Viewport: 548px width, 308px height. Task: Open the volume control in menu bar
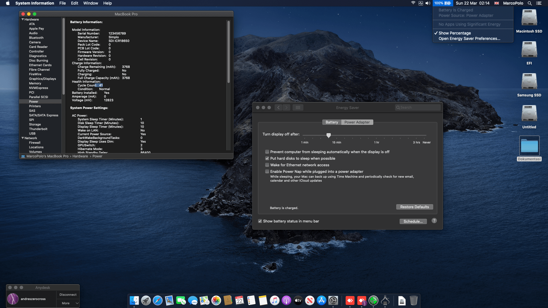pos(428,3)
